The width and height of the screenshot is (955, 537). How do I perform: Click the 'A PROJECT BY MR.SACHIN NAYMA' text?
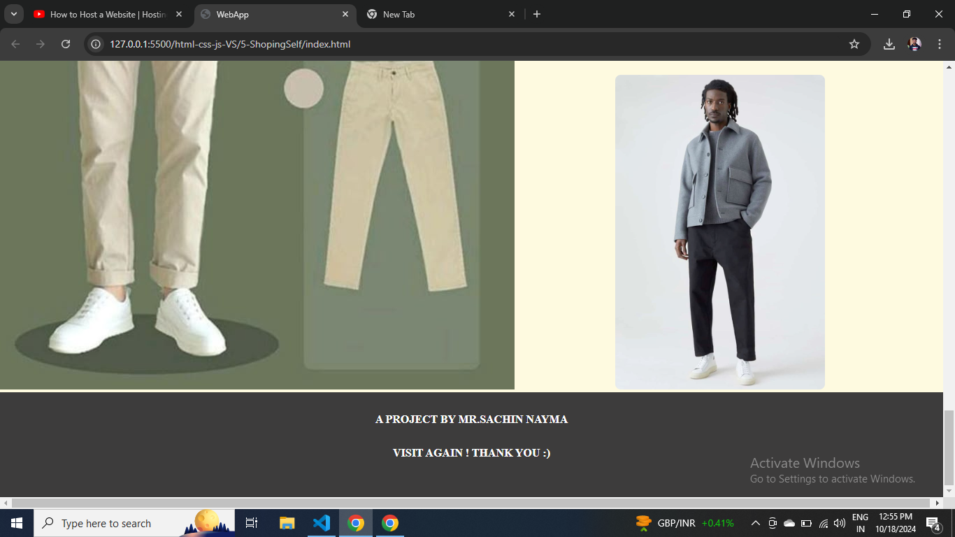pyautogui.click(x=471, y=420)
